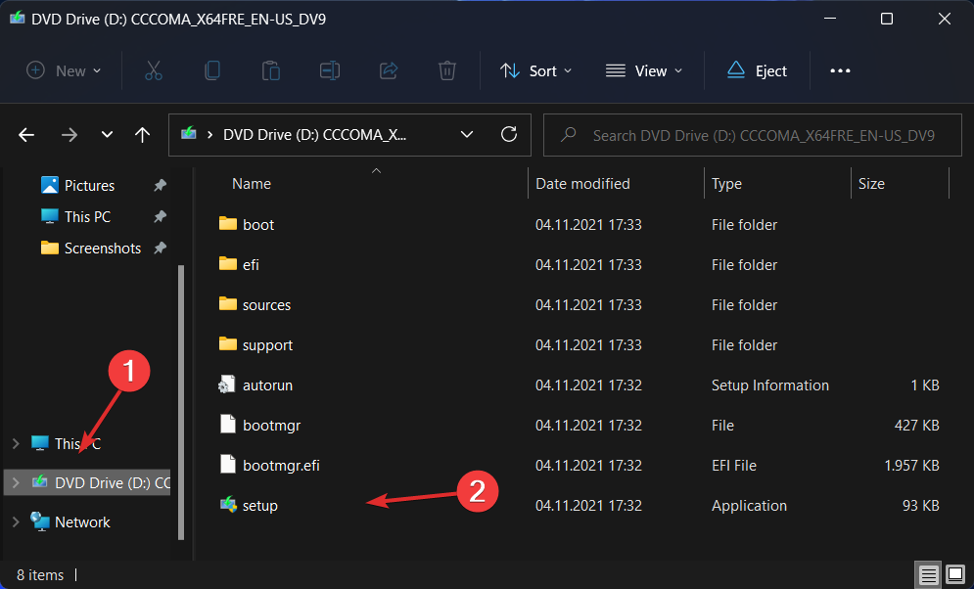Switch to large thumbnails view

tap(954, 574)
